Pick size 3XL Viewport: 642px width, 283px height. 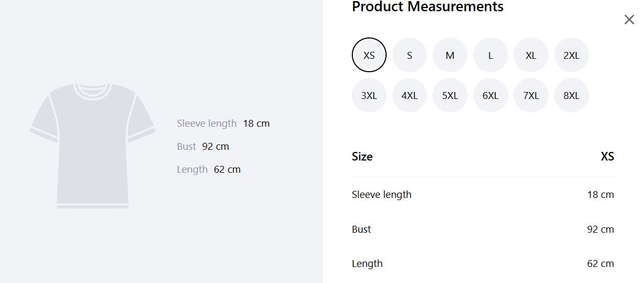point(369,95)
